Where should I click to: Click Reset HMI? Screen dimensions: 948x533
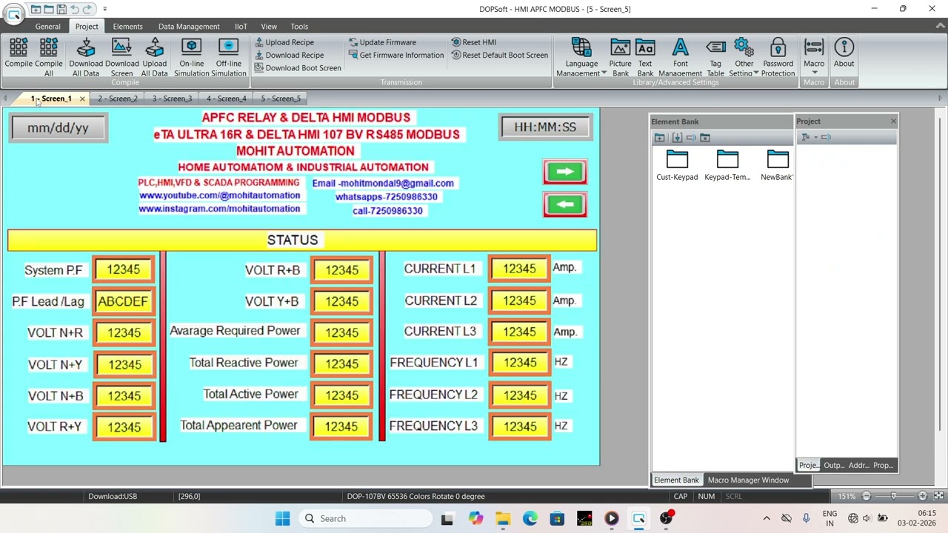point(474,42)
